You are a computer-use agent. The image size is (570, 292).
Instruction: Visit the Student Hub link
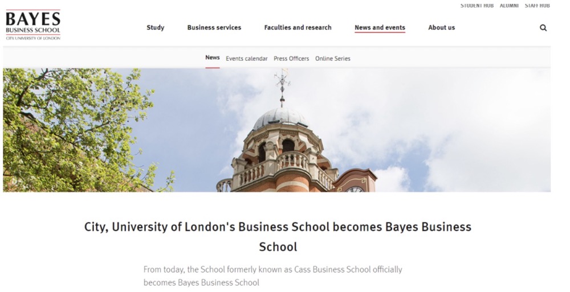[x=477, y=6]
